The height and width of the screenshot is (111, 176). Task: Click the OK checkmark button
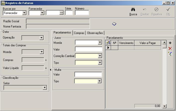pyautogui.click(x=168, y=12)
